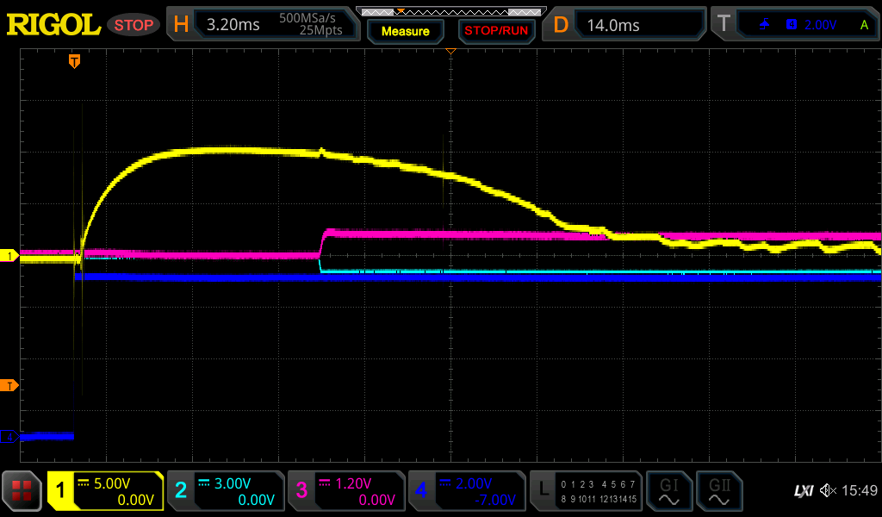Select the orange trigger position marker at top-left
The width and height of the screenshot is (882, 517).
tap(75, 61)
